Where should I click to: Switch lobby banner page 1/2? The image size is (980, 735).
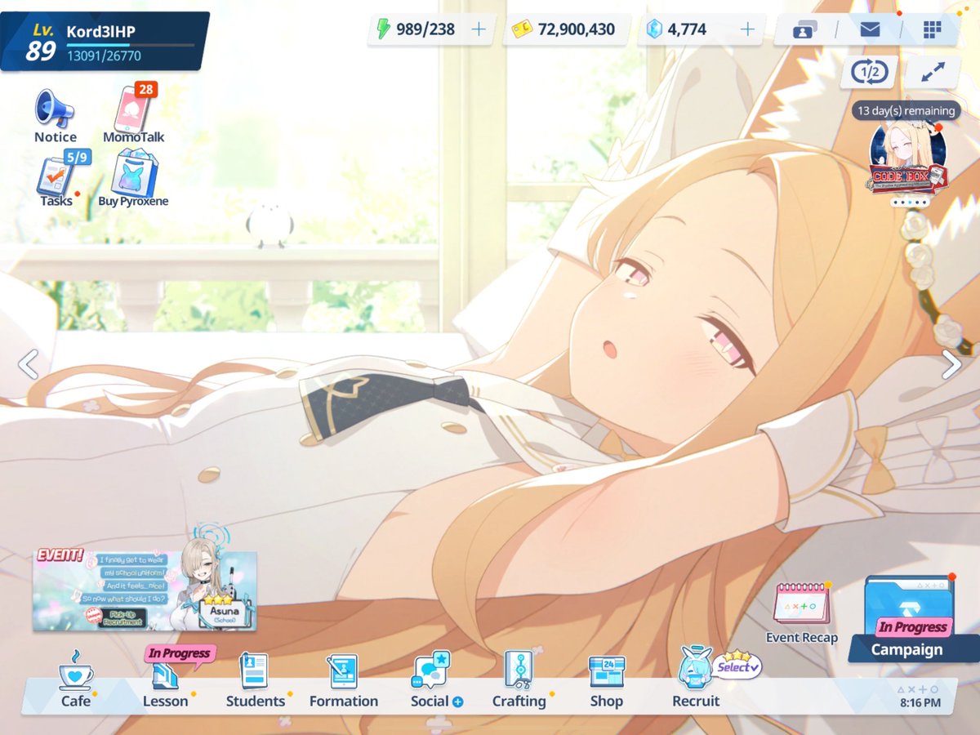(x=869, y=72)
